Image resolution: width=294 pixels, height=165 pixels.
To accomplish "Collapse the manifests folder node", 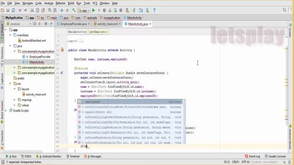I will [x=10, y=35].
